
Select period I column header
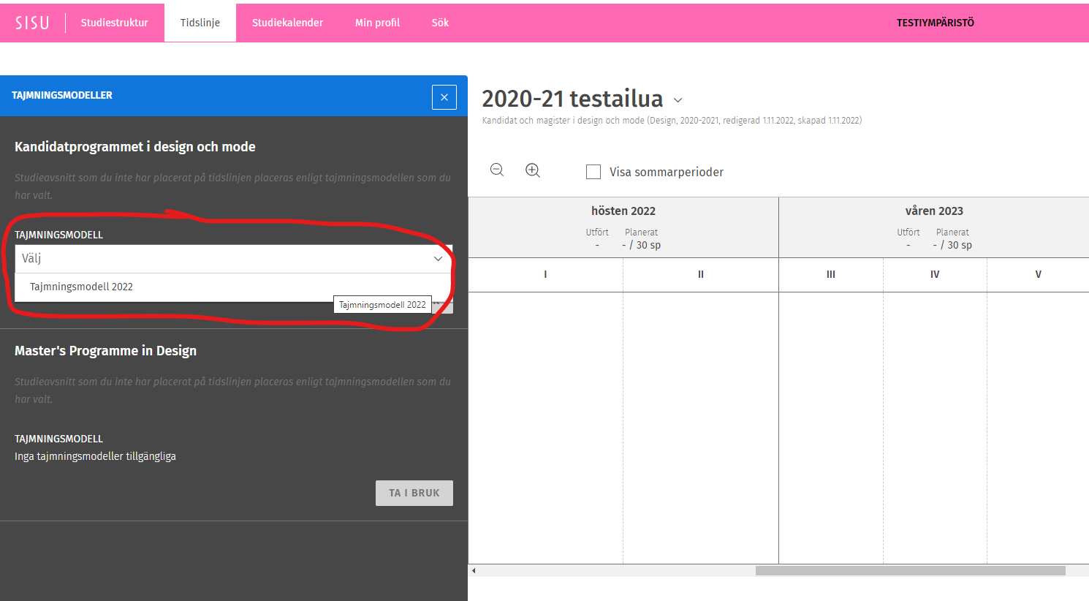click(x=545, y=274)
